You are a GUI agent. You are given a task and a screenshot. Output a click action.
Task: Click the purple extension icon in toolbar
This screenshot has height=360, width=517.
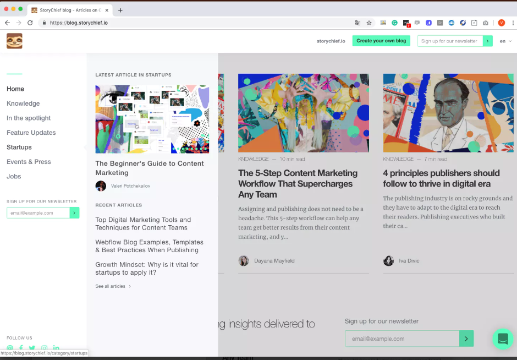pyautogui.click(x=428, y=23)
